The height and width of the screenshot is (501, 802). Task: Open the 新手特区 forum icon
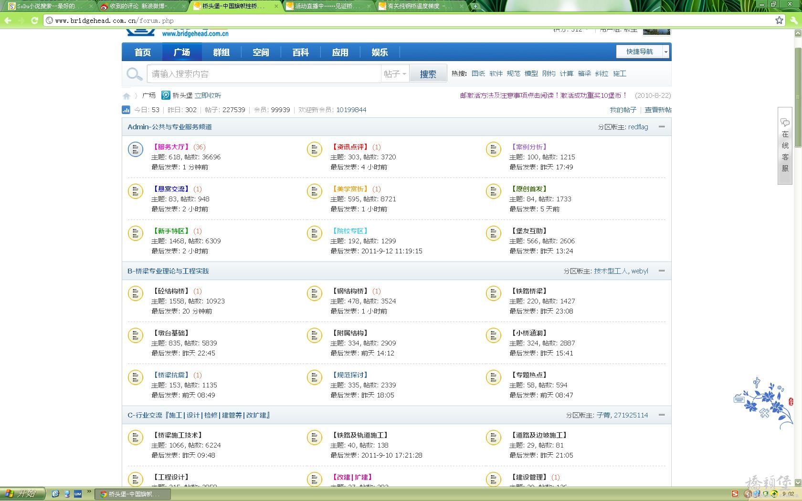click(x=136, y=233)
